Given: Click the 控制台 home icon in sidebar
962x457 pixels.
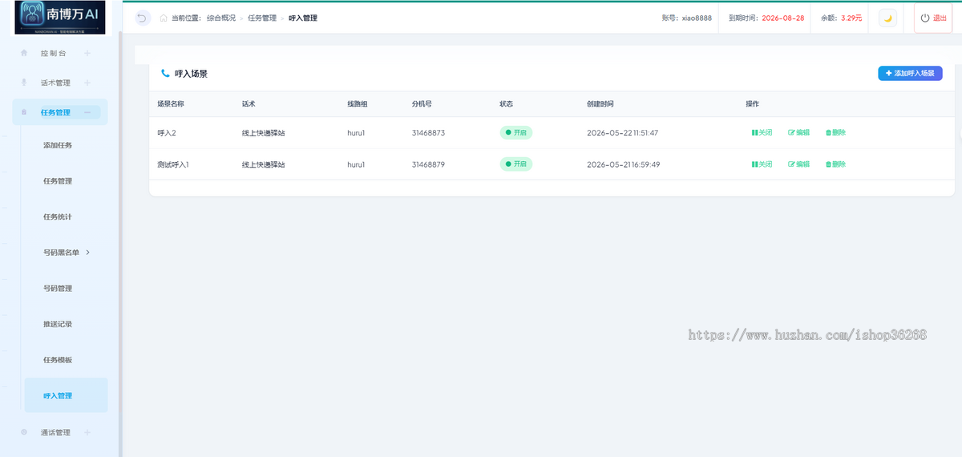Looking at the screenshot, I should pos(24,53).
